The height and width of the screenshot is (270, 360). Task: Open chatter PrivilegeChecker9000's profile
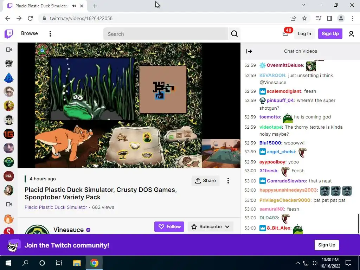[285, 200]
